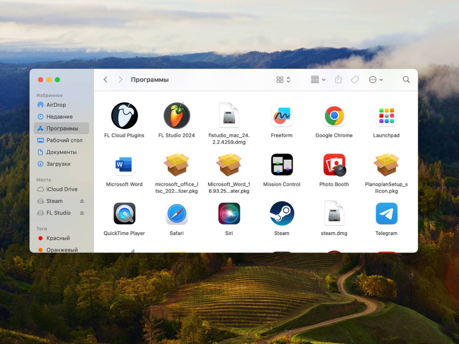Click the 'QuickTime Player' name label
This screenshot has width=459, height=344.
click(x=124, y=233)
